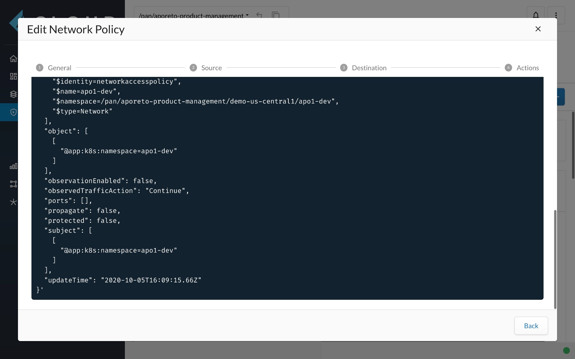Click the Back button bottom right
The height and width of the screenshot is (359, 575).
click(x=531, y=325)
